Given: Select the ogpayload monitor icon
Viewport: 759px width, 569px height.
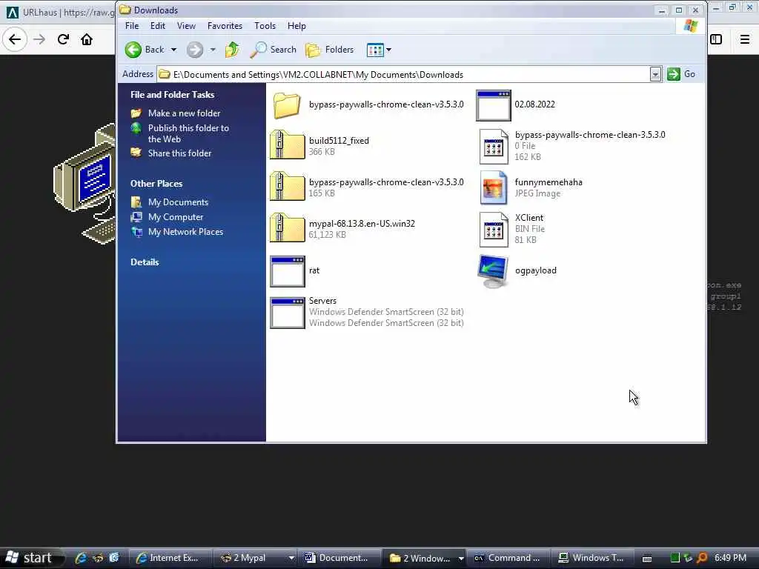Looking at the screenshot, I should [x=493, y=271].
